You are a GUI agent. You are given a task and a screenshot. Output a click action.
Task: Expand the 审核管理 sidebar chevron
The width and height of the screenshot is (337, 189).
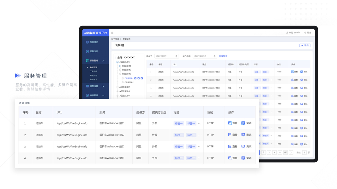click(x=103, y=95)
